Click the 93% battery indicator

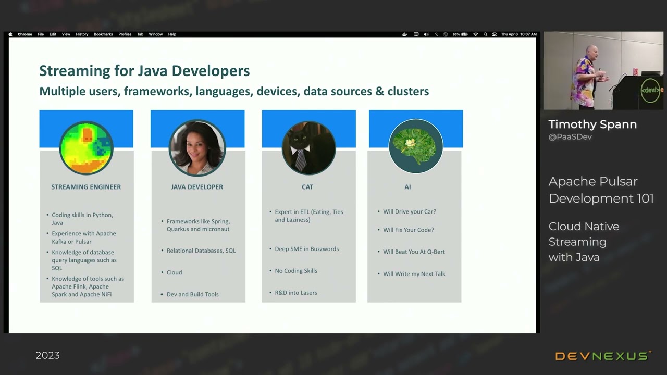[460, 34]
